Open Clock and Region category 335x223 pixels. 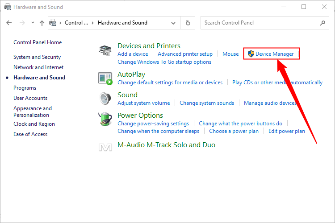[x=34, y=124]
